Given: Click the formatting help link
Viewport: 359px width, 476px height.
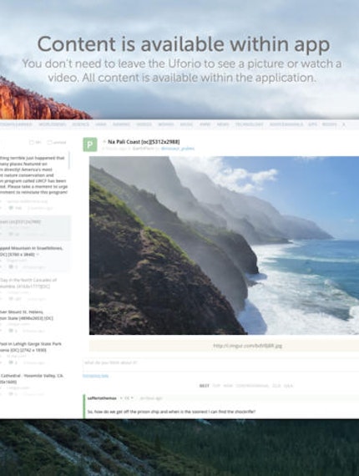Looking at the screenshot, I should tap(95, 376).
